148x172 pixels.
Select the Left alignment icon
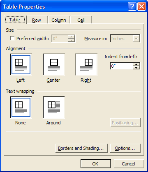click(21, 64)
